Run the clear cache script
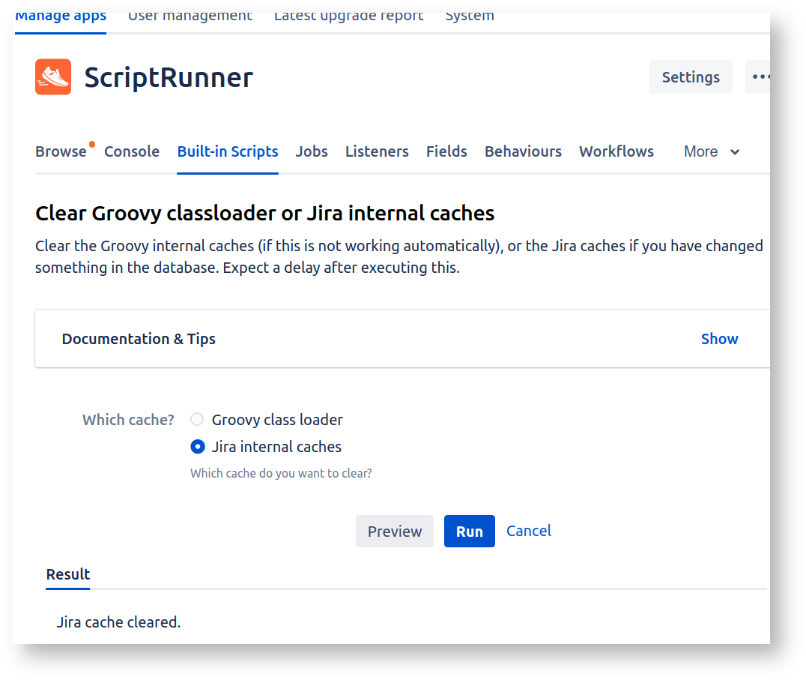This screenshot has height=680, width=806. (470, 532)
